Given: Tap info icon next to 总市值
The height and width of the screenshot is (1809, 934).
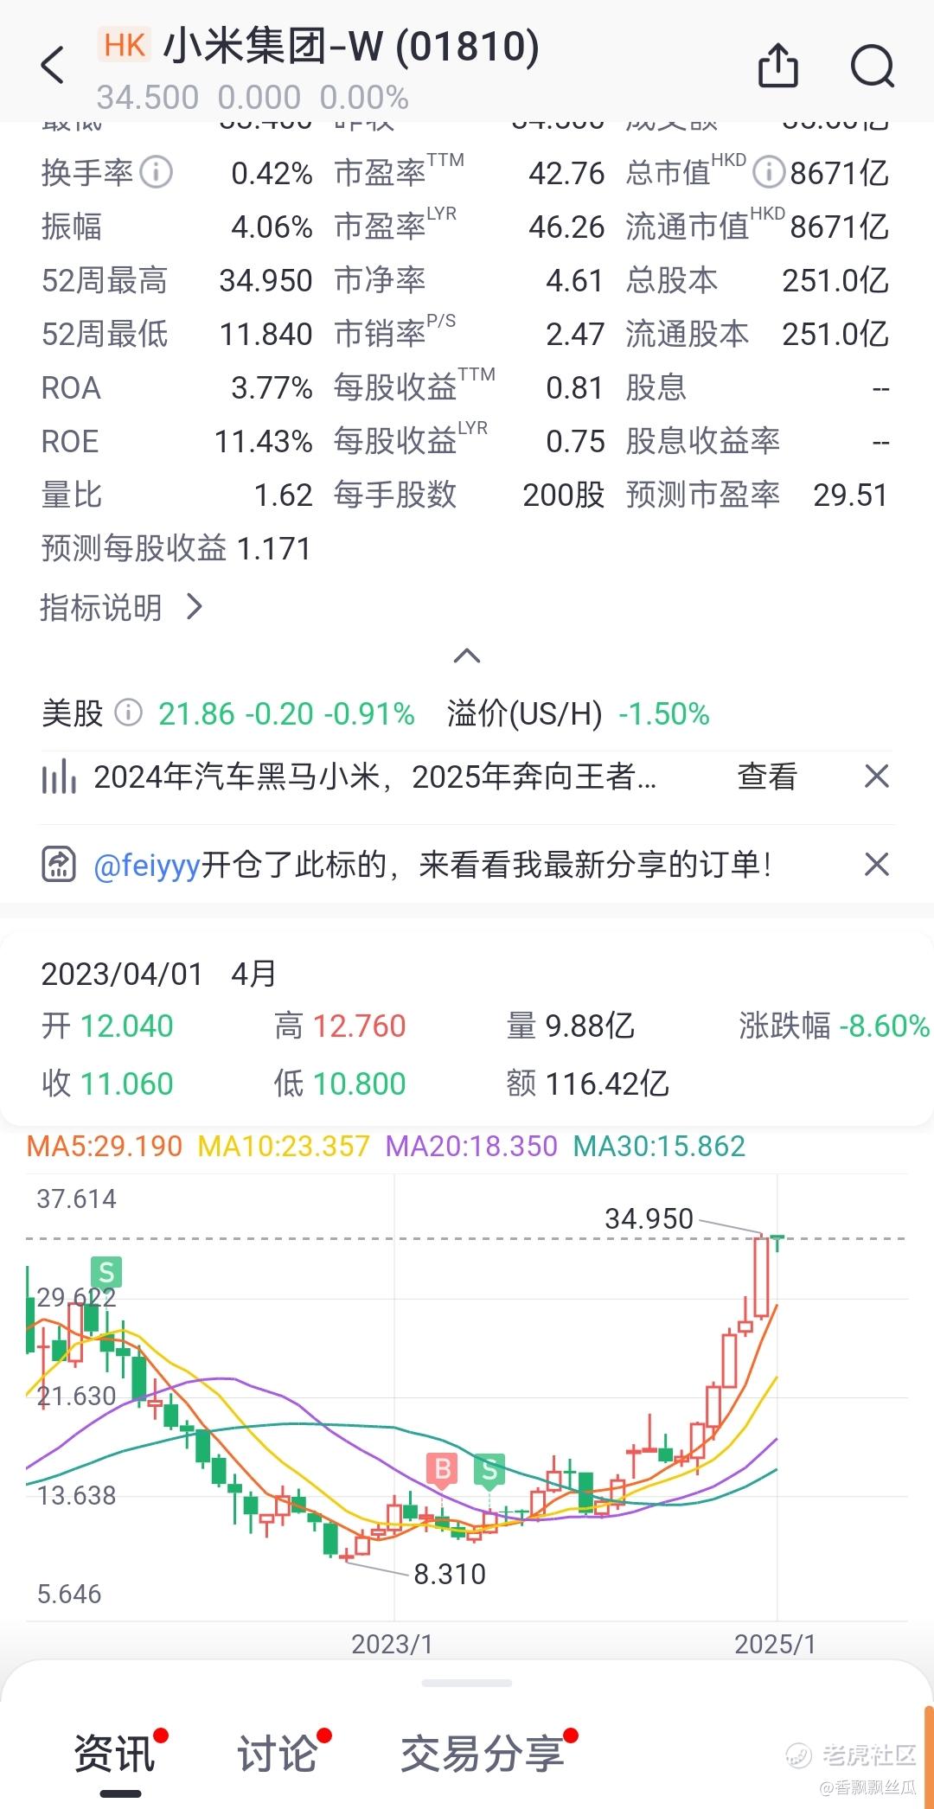Looking at the screenshot, I should tap(768, 172).
